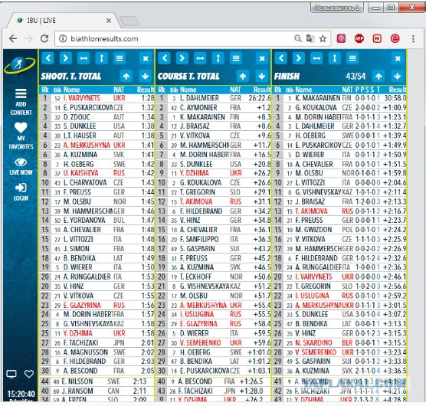The width and height of the screenshot is (426, 406).
Task: Open Finish panel list menu
Action: 352,58
